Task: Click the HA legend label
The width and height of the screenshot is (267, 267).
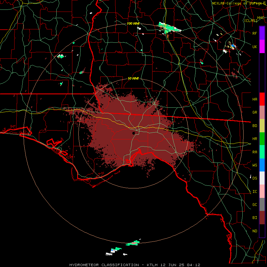Action: 255,99
